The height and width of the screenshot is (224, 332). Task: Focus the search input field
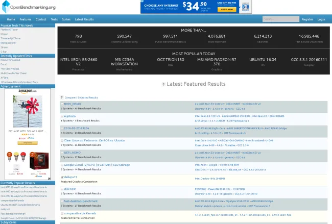click(x=281, y=19)
